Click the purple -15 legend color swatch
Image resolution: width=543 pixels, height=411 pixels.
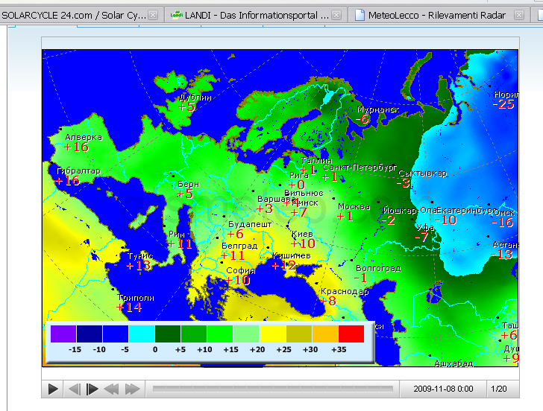click(x=63, y=334)
